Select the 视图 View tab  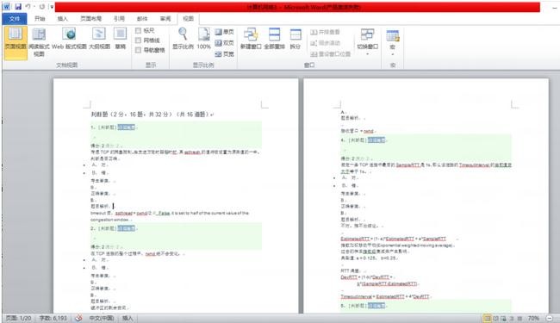pyautogui.click(x=188, y=19)
